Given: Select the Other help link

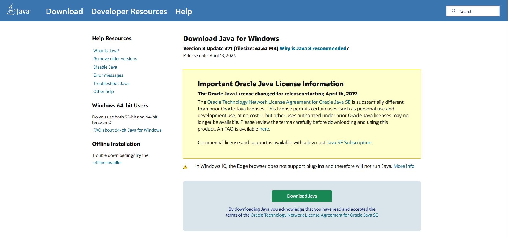Looking at the screenshot, I should (103, 91).
